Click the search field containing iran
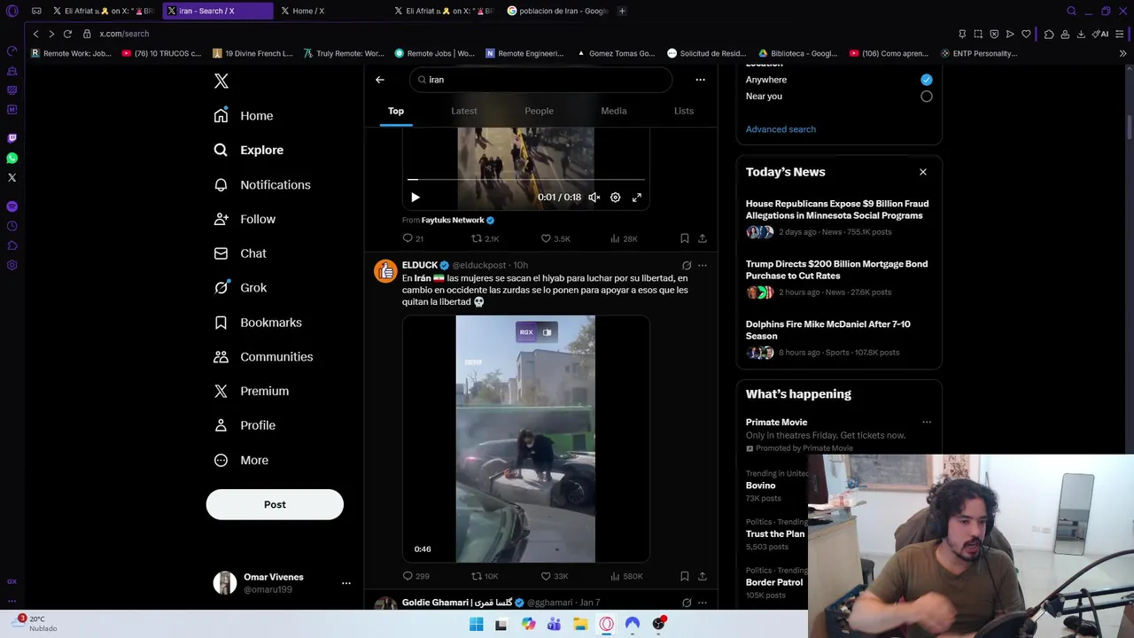The width and height of the screenshot is (1134, 638). click(x=540, y=80)
